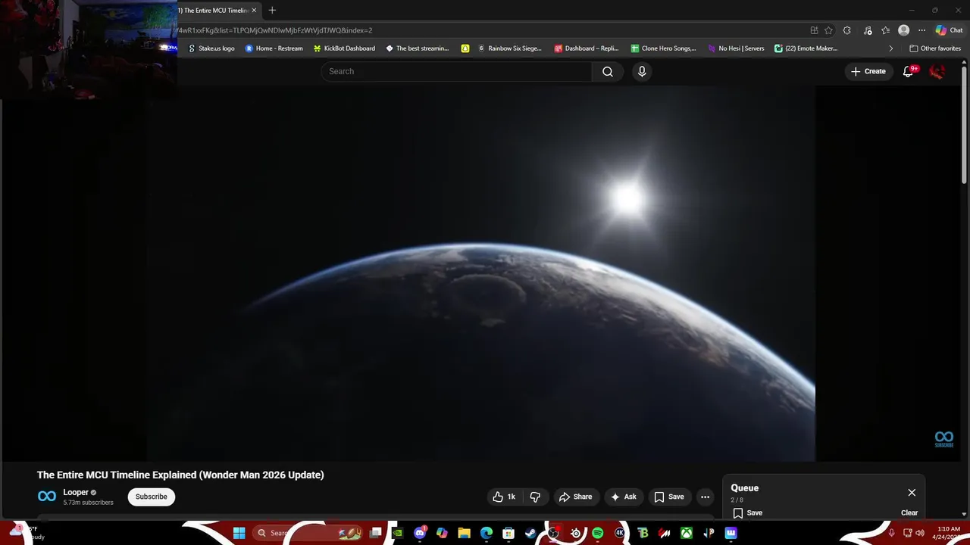This screenshot has width=970, height=545.
Task: Activate voice search microphone icon
Action: (x=642, y=71)
